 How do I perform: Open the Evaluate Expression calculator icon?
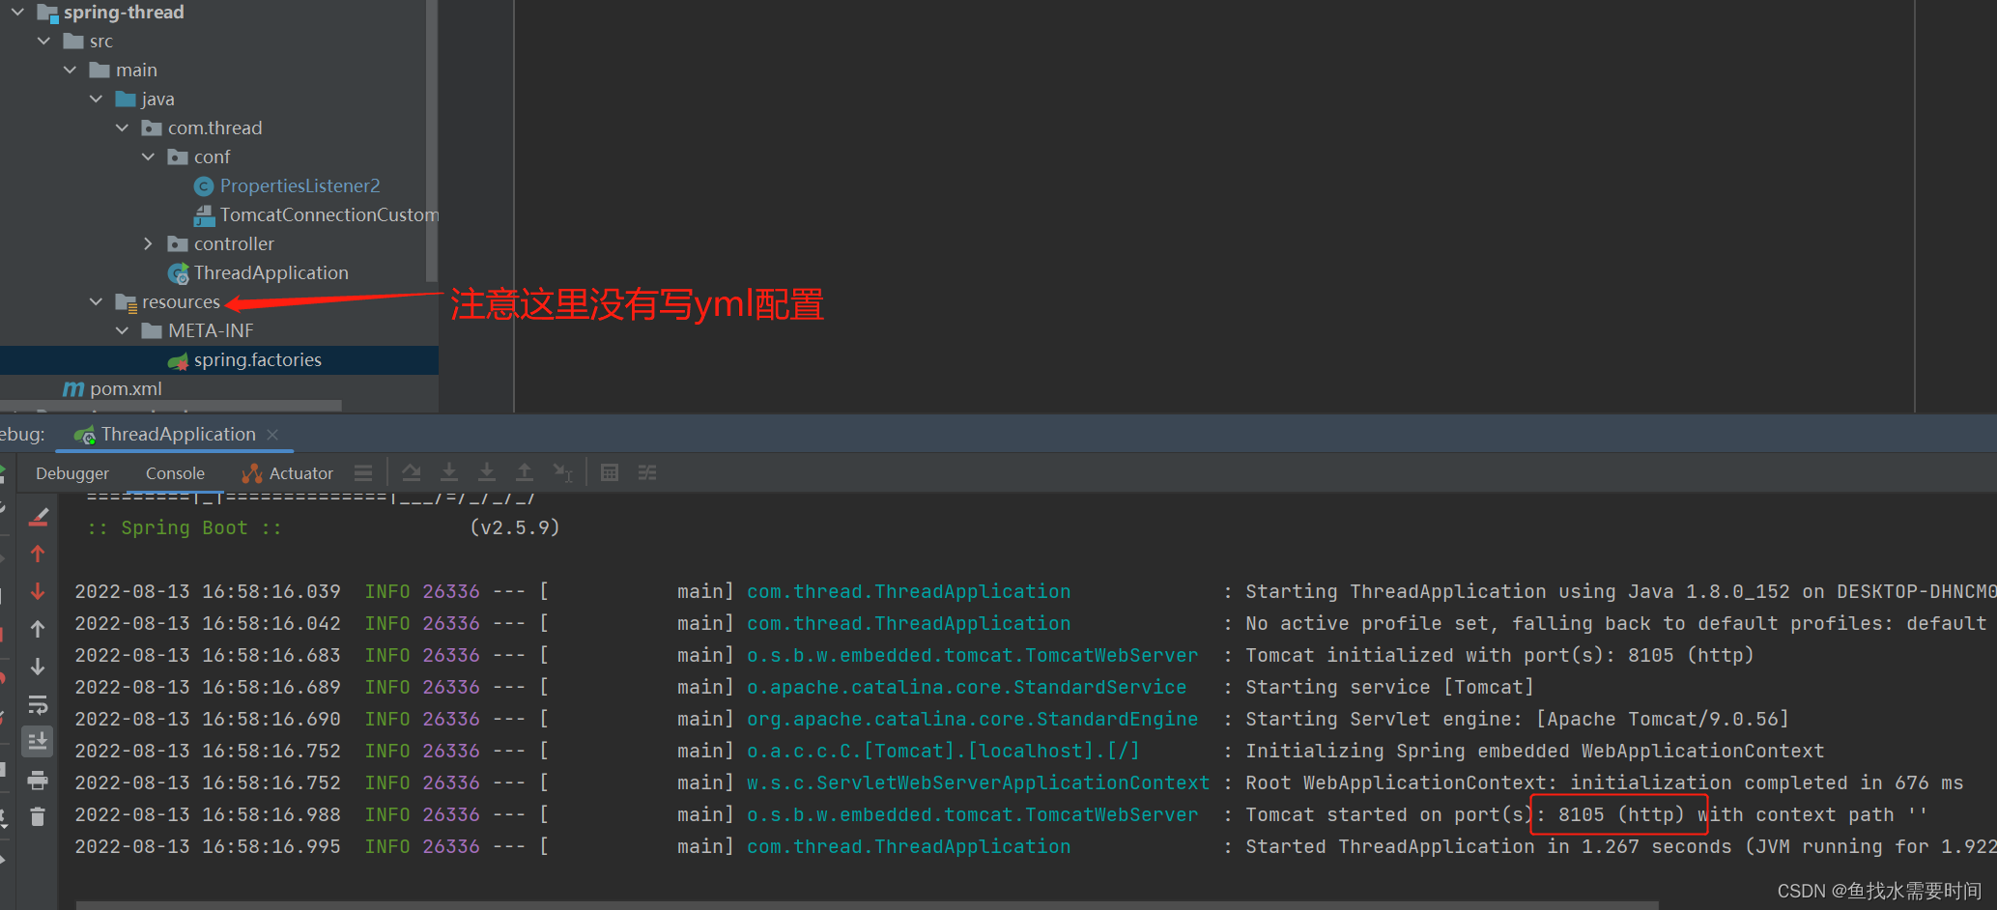tap(610, 472)
